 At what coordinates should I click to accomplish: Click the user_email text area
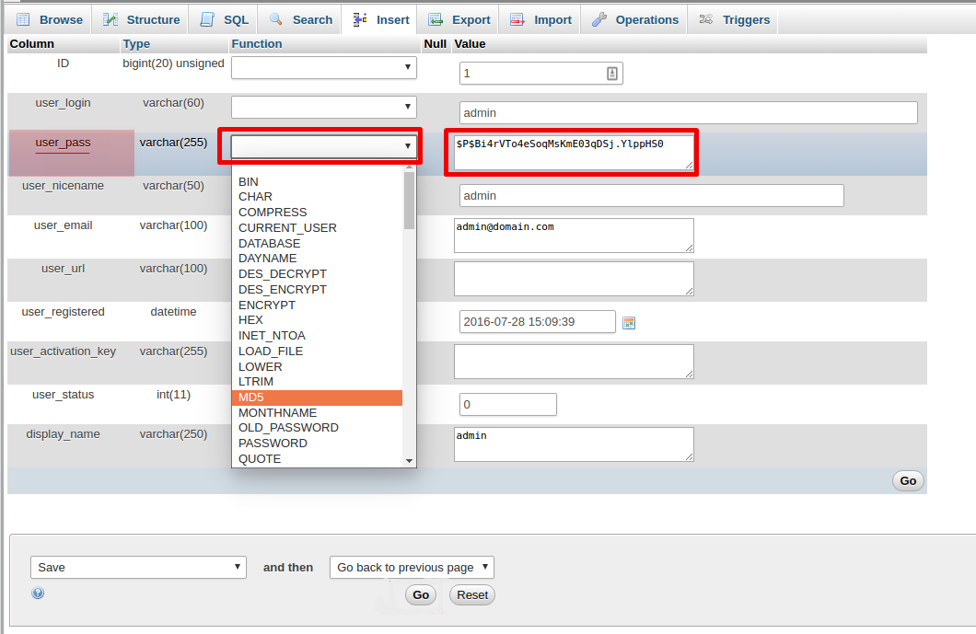(574, 236)
